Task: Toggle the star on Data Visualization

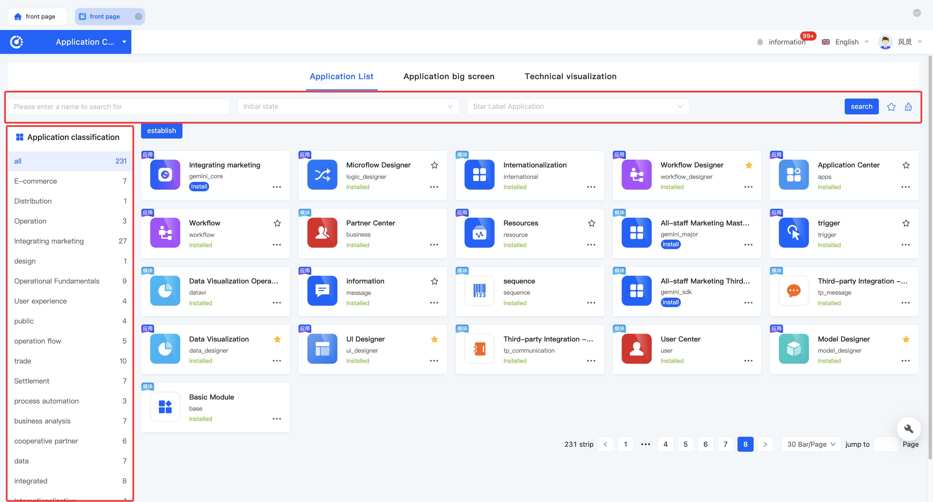Action: tap(277, 339)
